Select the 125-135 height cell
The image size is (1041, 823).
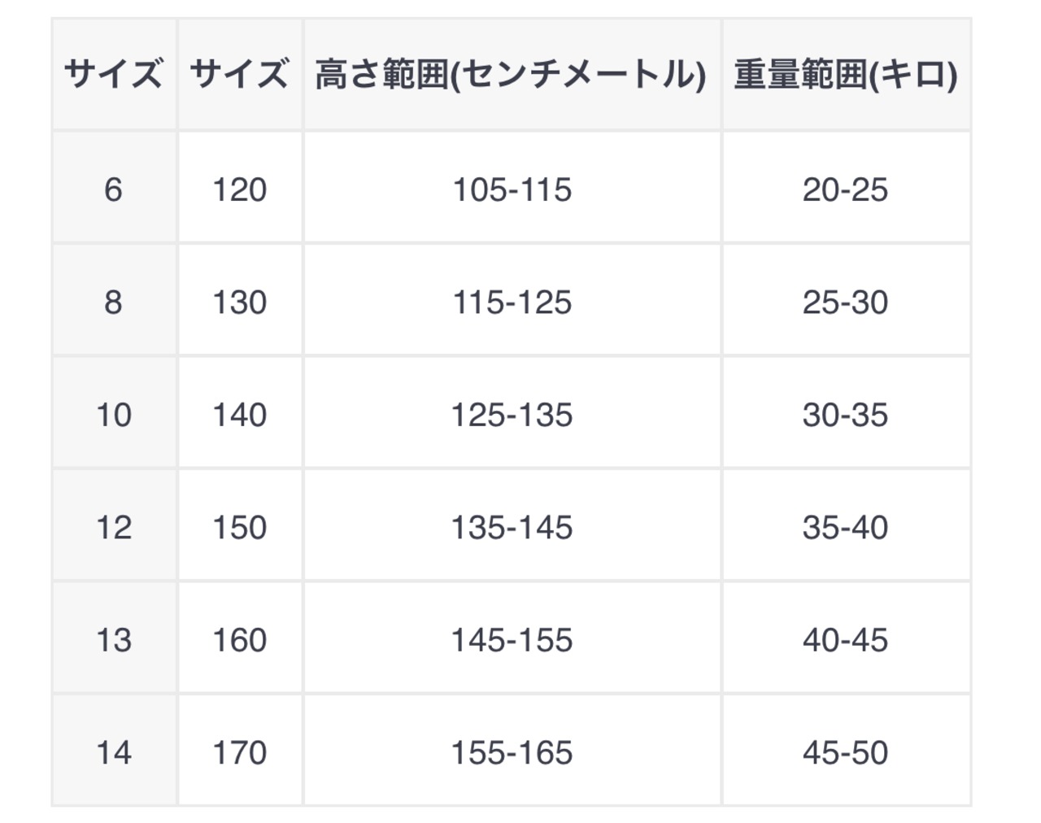tap(512, 412)
